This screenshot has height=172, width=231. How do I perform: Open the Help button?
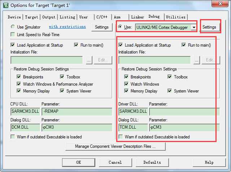(x=209, y=162)
